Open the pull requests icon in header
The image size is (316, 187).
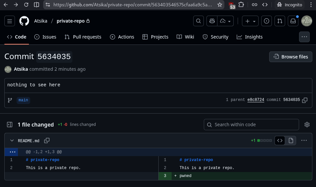click(x=280, y=21)
